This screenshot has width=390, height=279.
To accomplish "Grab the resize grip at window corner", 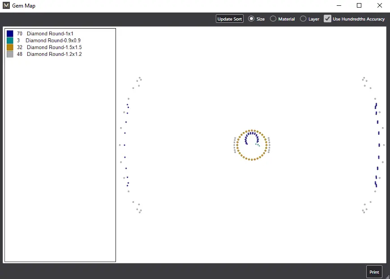I will coord(387,277).
